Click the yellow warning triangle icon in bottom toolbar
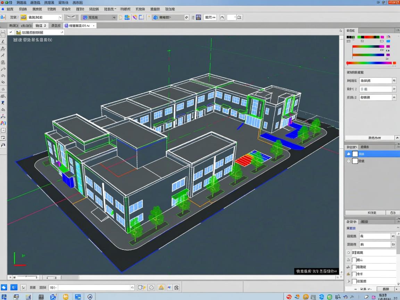Image resolution: width=400 pixels, height=300 pixels. point(161,287)
